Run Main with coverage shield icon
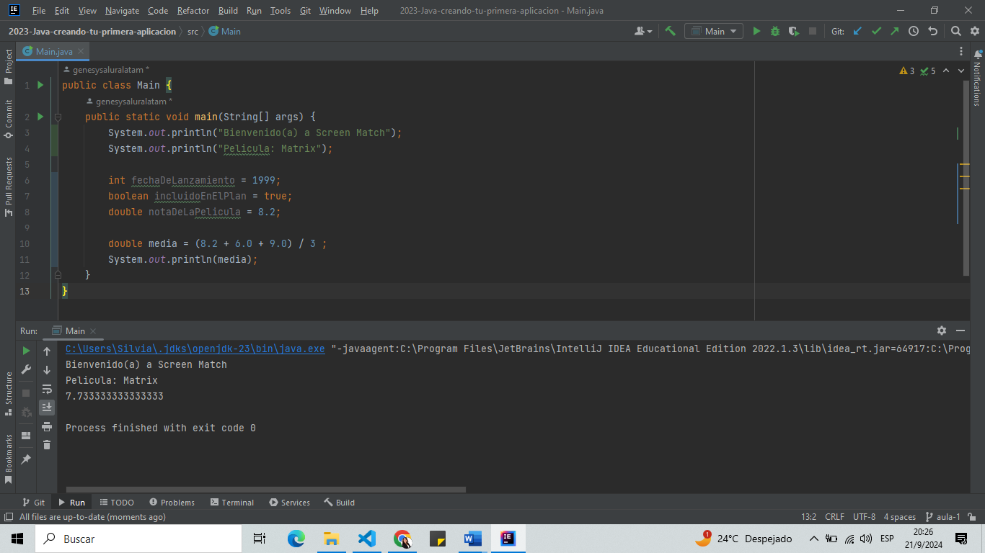The width and height of the screenshot is (985, 553). (794, 31)
